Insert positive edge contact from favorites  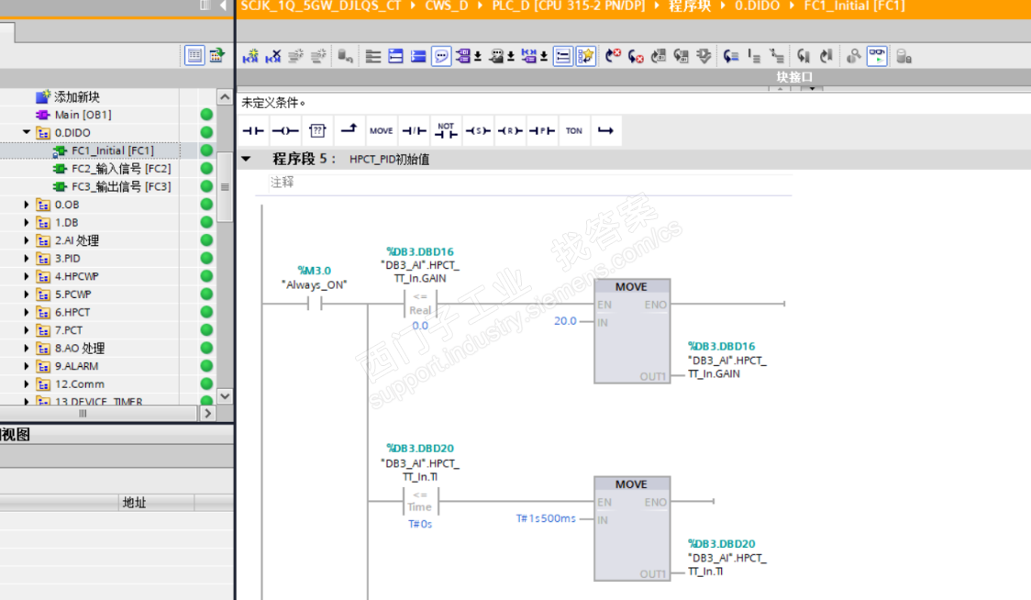542,131
